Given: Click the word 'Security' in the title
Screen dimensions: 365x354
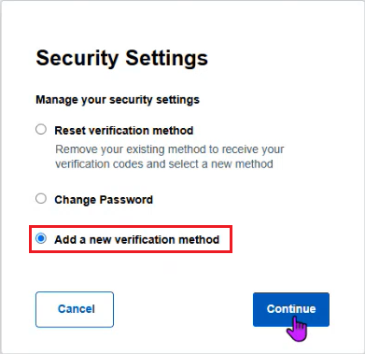Looking at the screenshot, I should click(x=77, y=58).
